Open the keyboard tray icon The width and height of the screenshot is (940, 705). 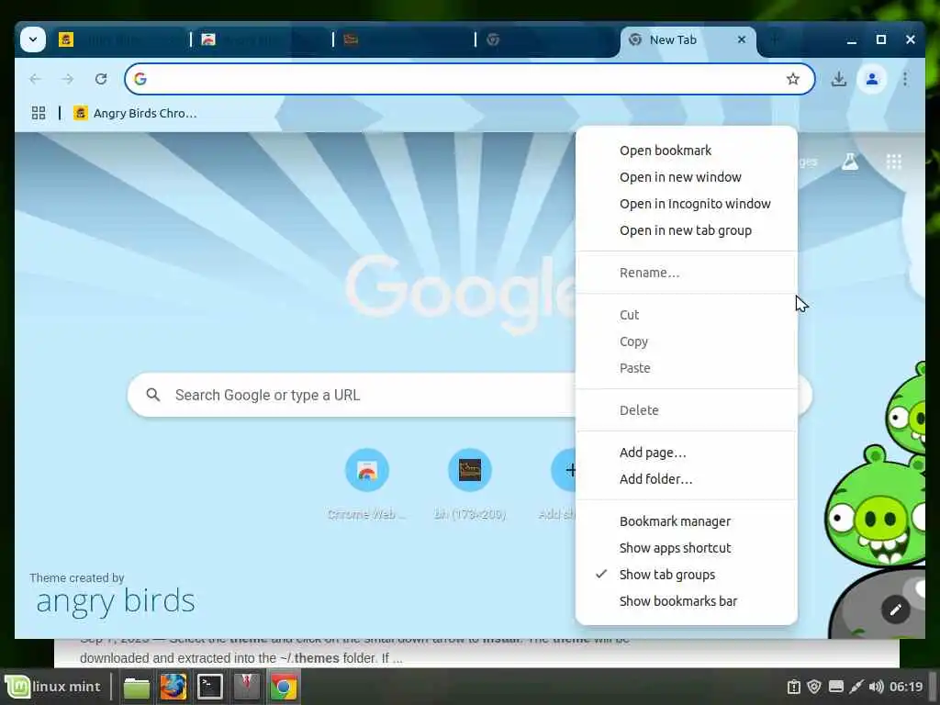coord(835,687)
